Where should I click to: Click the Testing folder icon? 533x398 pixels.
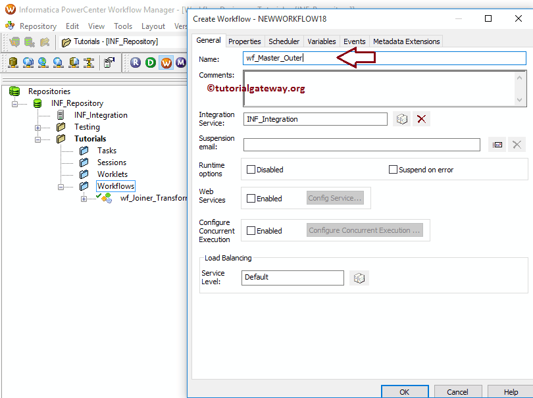(x=61, y=127)
